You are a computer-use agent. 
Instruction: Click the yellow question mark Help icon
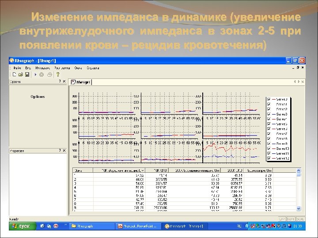click(x=58, y=74)
